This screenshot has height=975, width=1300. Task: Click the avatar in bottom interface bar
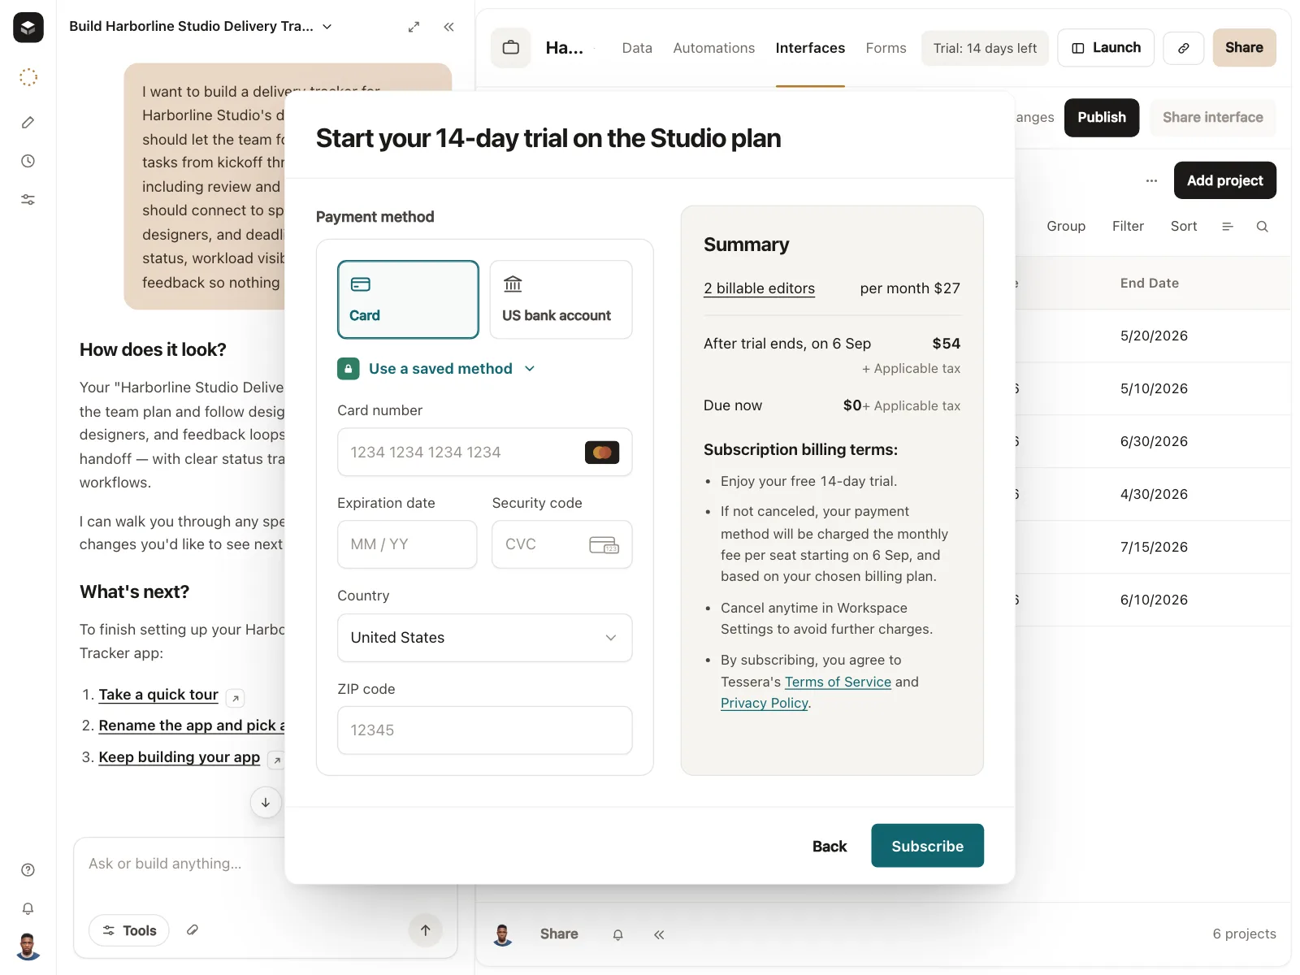(x=503, y=934)
